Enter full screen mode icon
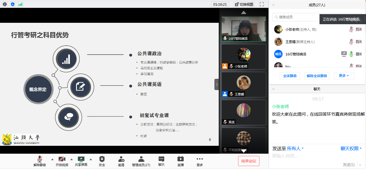 coord(262,4)
